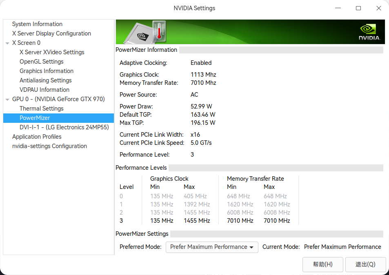The height and width of the screenshot is (275, 389).
Task: Click the 帮助(H) help button
Action: (x=323, y=264)
